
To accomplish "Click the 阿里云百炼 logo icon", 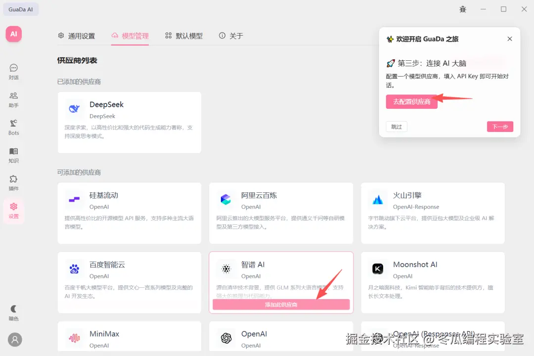I will (226, 199).
